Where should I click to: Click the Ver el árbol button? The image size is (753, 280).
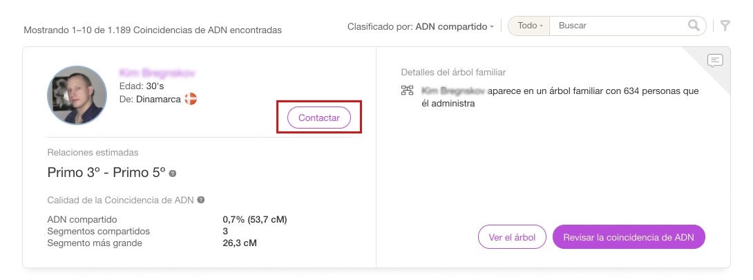tap(512, 237)
